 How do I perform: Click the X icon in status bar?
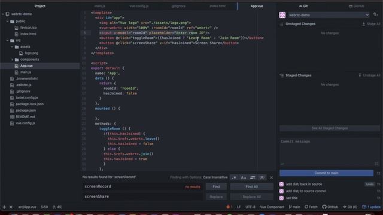[11, 207]
